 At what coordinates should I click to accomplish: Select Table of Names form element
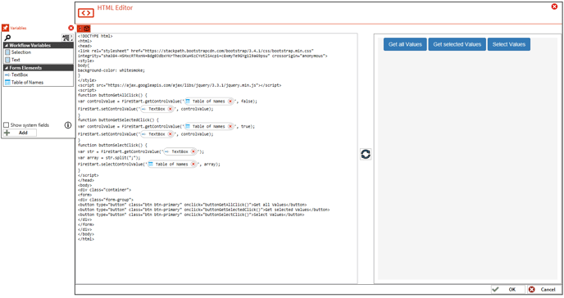(39, 82)
